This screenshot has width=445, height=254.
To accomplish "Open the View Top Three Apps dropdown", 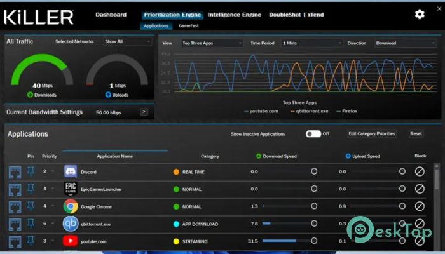I will pos(212,43).
